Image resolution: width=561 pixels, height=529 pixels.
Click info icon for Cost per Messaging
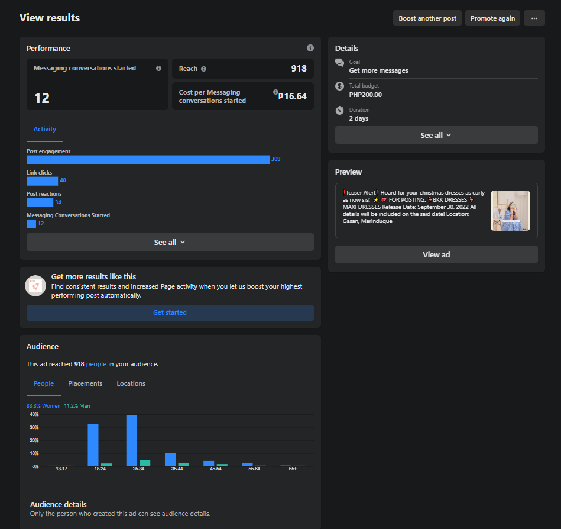click(275, 92)
